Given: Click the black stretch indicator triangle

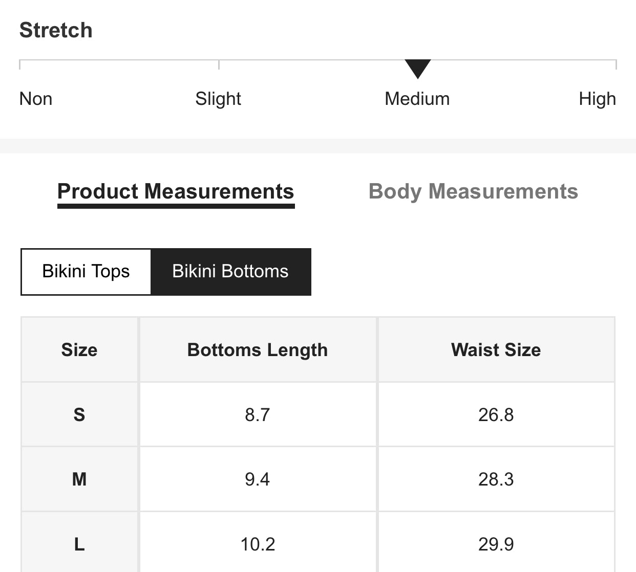Looking at the screenshot, I should click(x=417, y=68).
